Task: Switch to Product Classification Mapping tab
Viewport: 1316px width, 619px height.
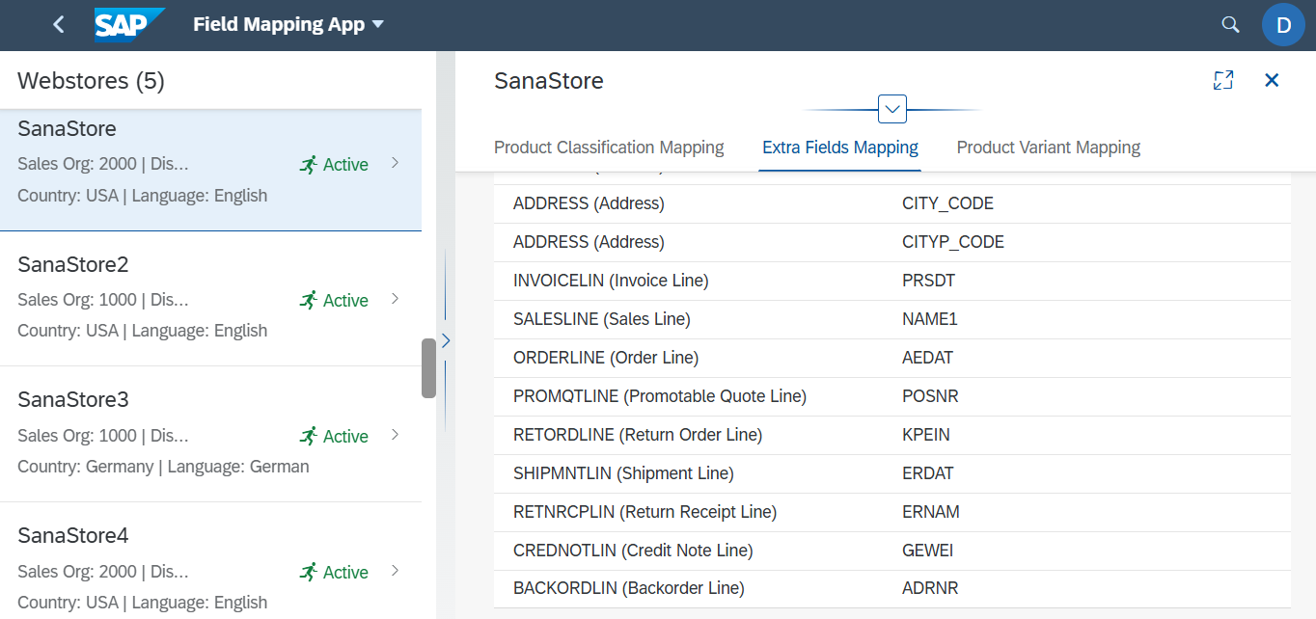Action: pyautogui.click(x=609, y=148)
